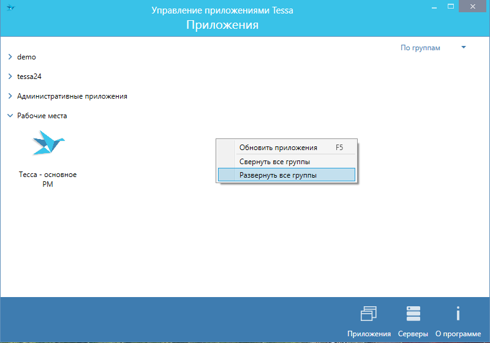Open the Серверы icon in bottom bar
The width and height of the screenshot is (490, 343).
[413, 314]
